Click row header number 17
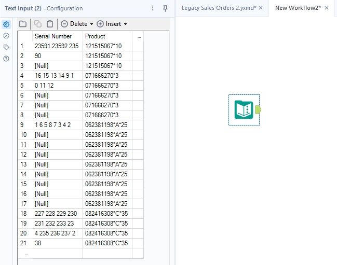The width and height of the screenshot is (337, 265). click(x=25, y=204)
